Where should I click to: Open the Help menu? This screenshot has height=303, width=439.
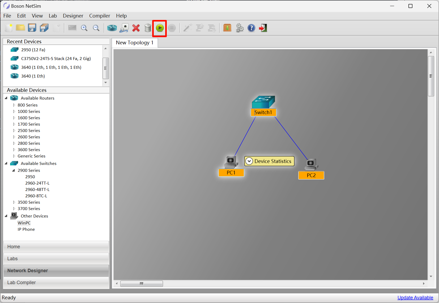point(121,16)
